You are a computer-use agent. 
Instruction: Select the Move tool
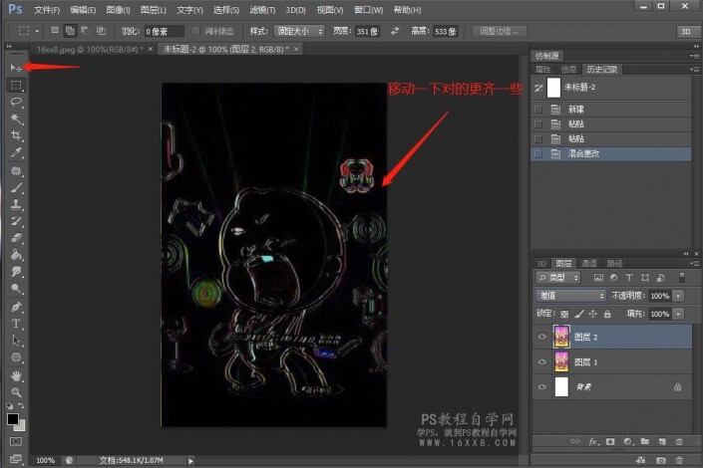16,68
